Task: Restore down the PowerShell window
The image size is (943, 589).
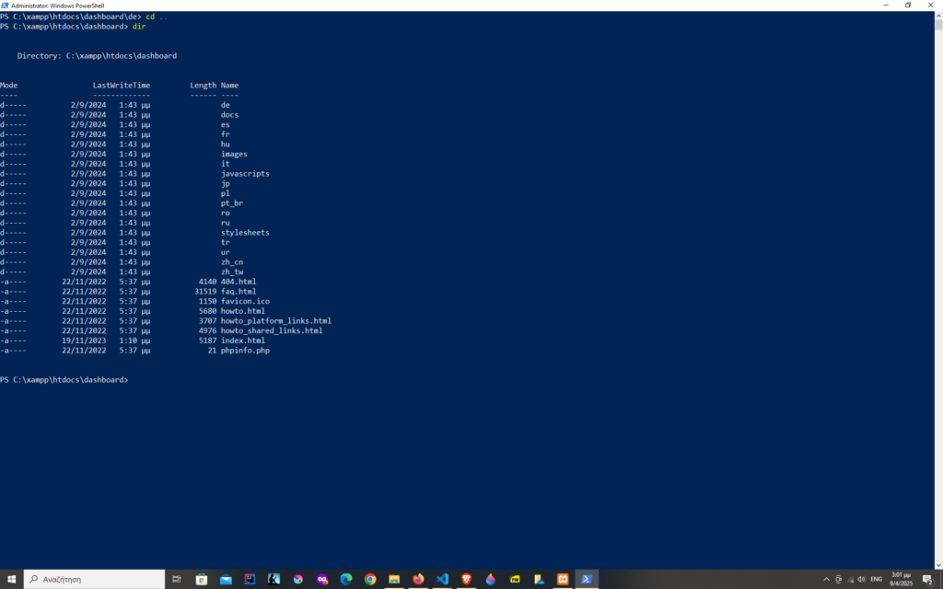Action: tap(908, 5)
